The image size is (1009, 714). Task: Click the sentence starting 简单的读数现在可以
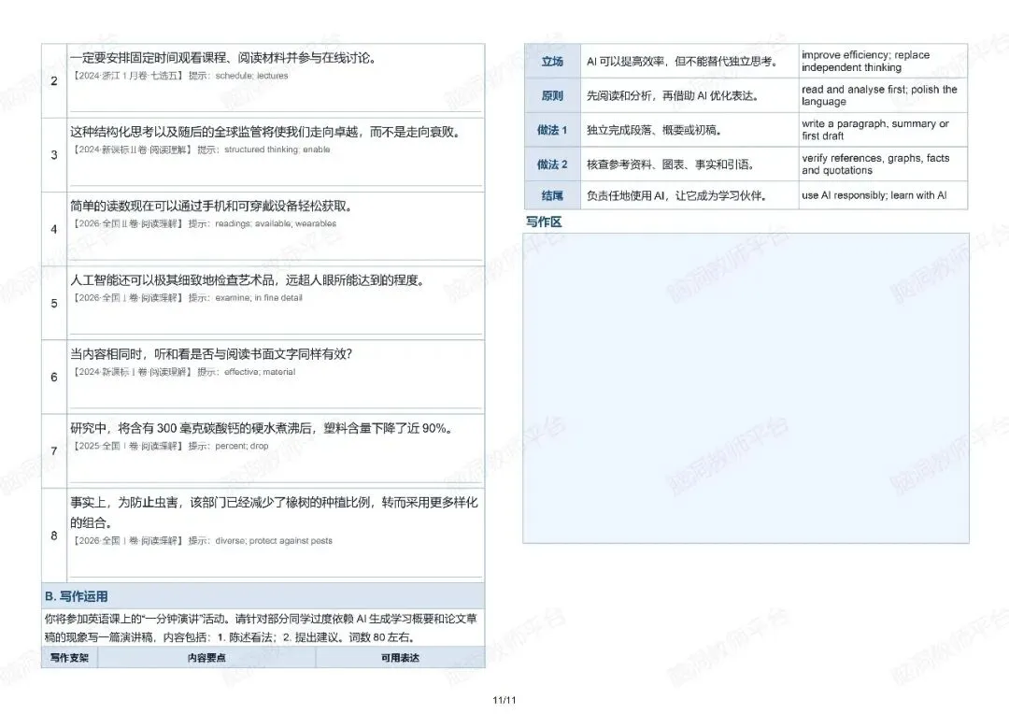211,206
